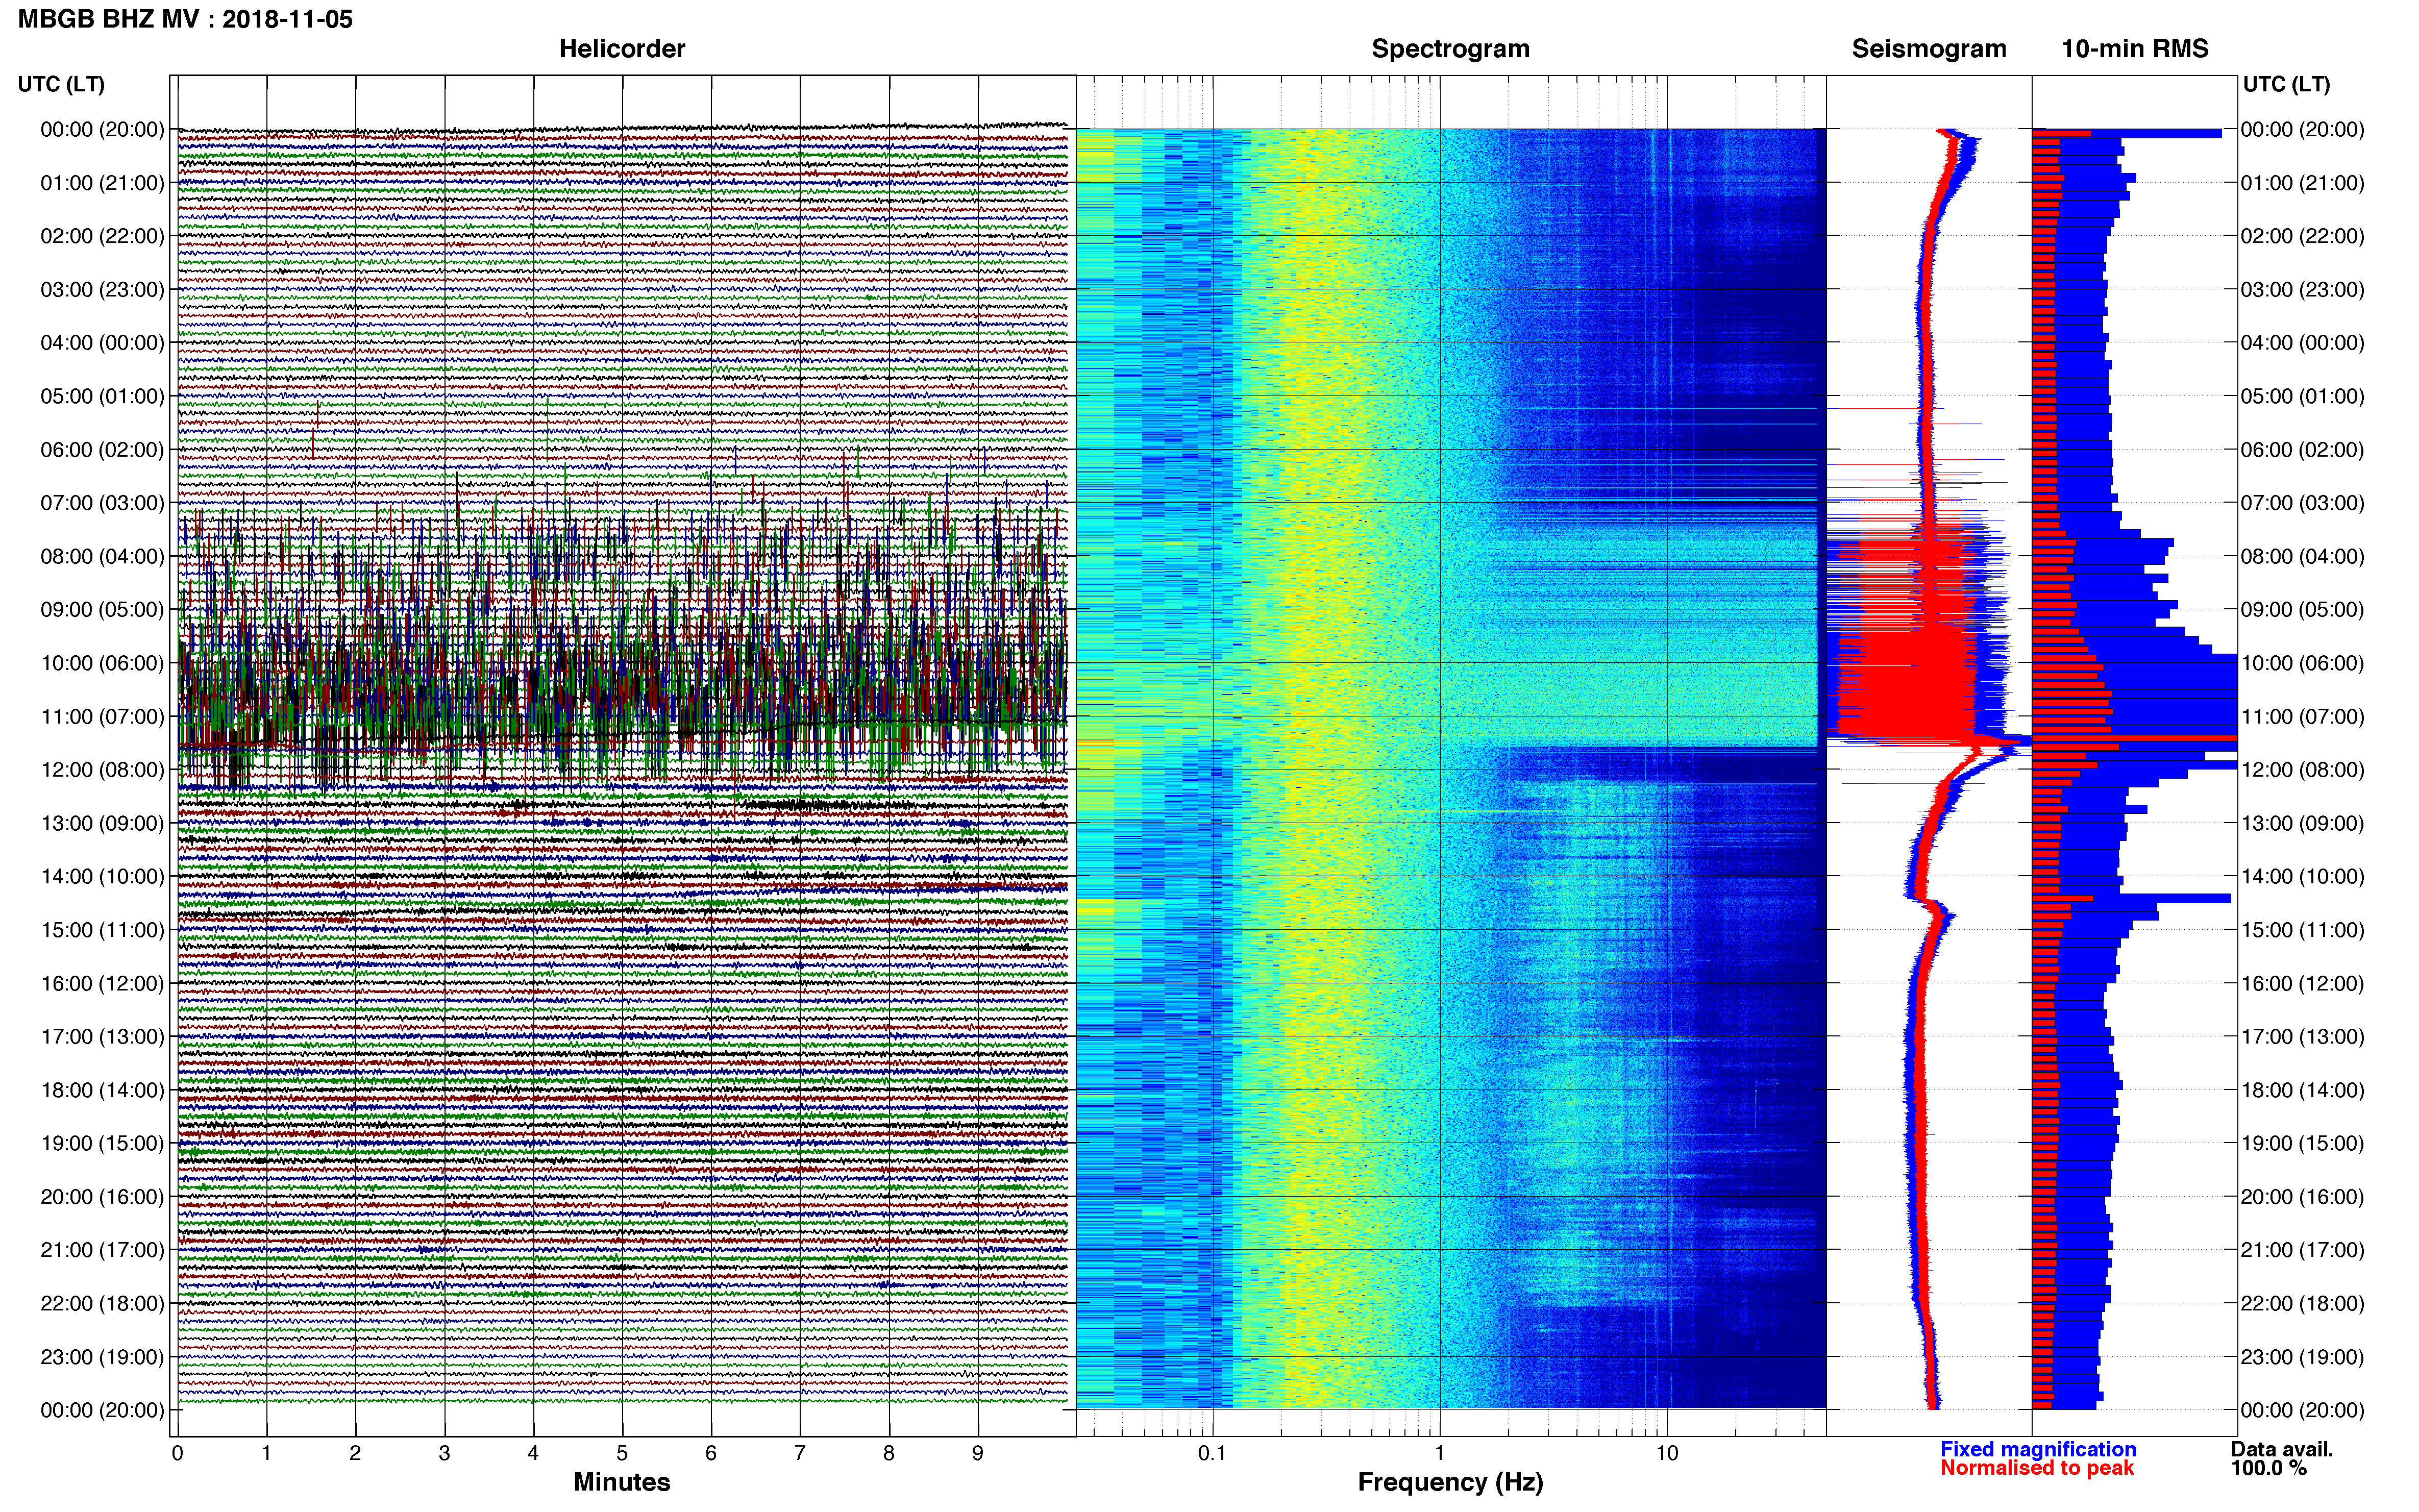Click right time label 18:00 (14:00)

point(2303,1090)
